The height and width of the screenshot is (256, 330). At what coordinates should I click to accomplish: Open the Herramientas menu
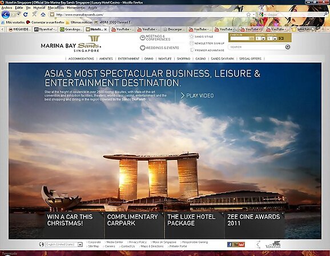tap(76, 8)
